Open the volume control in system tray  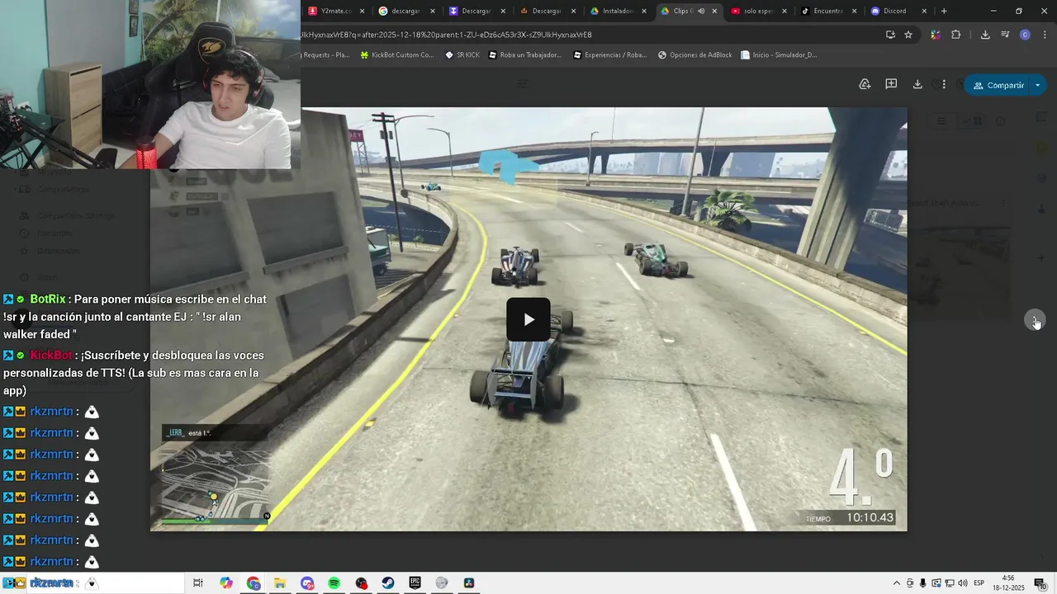[x=962, y=583]
